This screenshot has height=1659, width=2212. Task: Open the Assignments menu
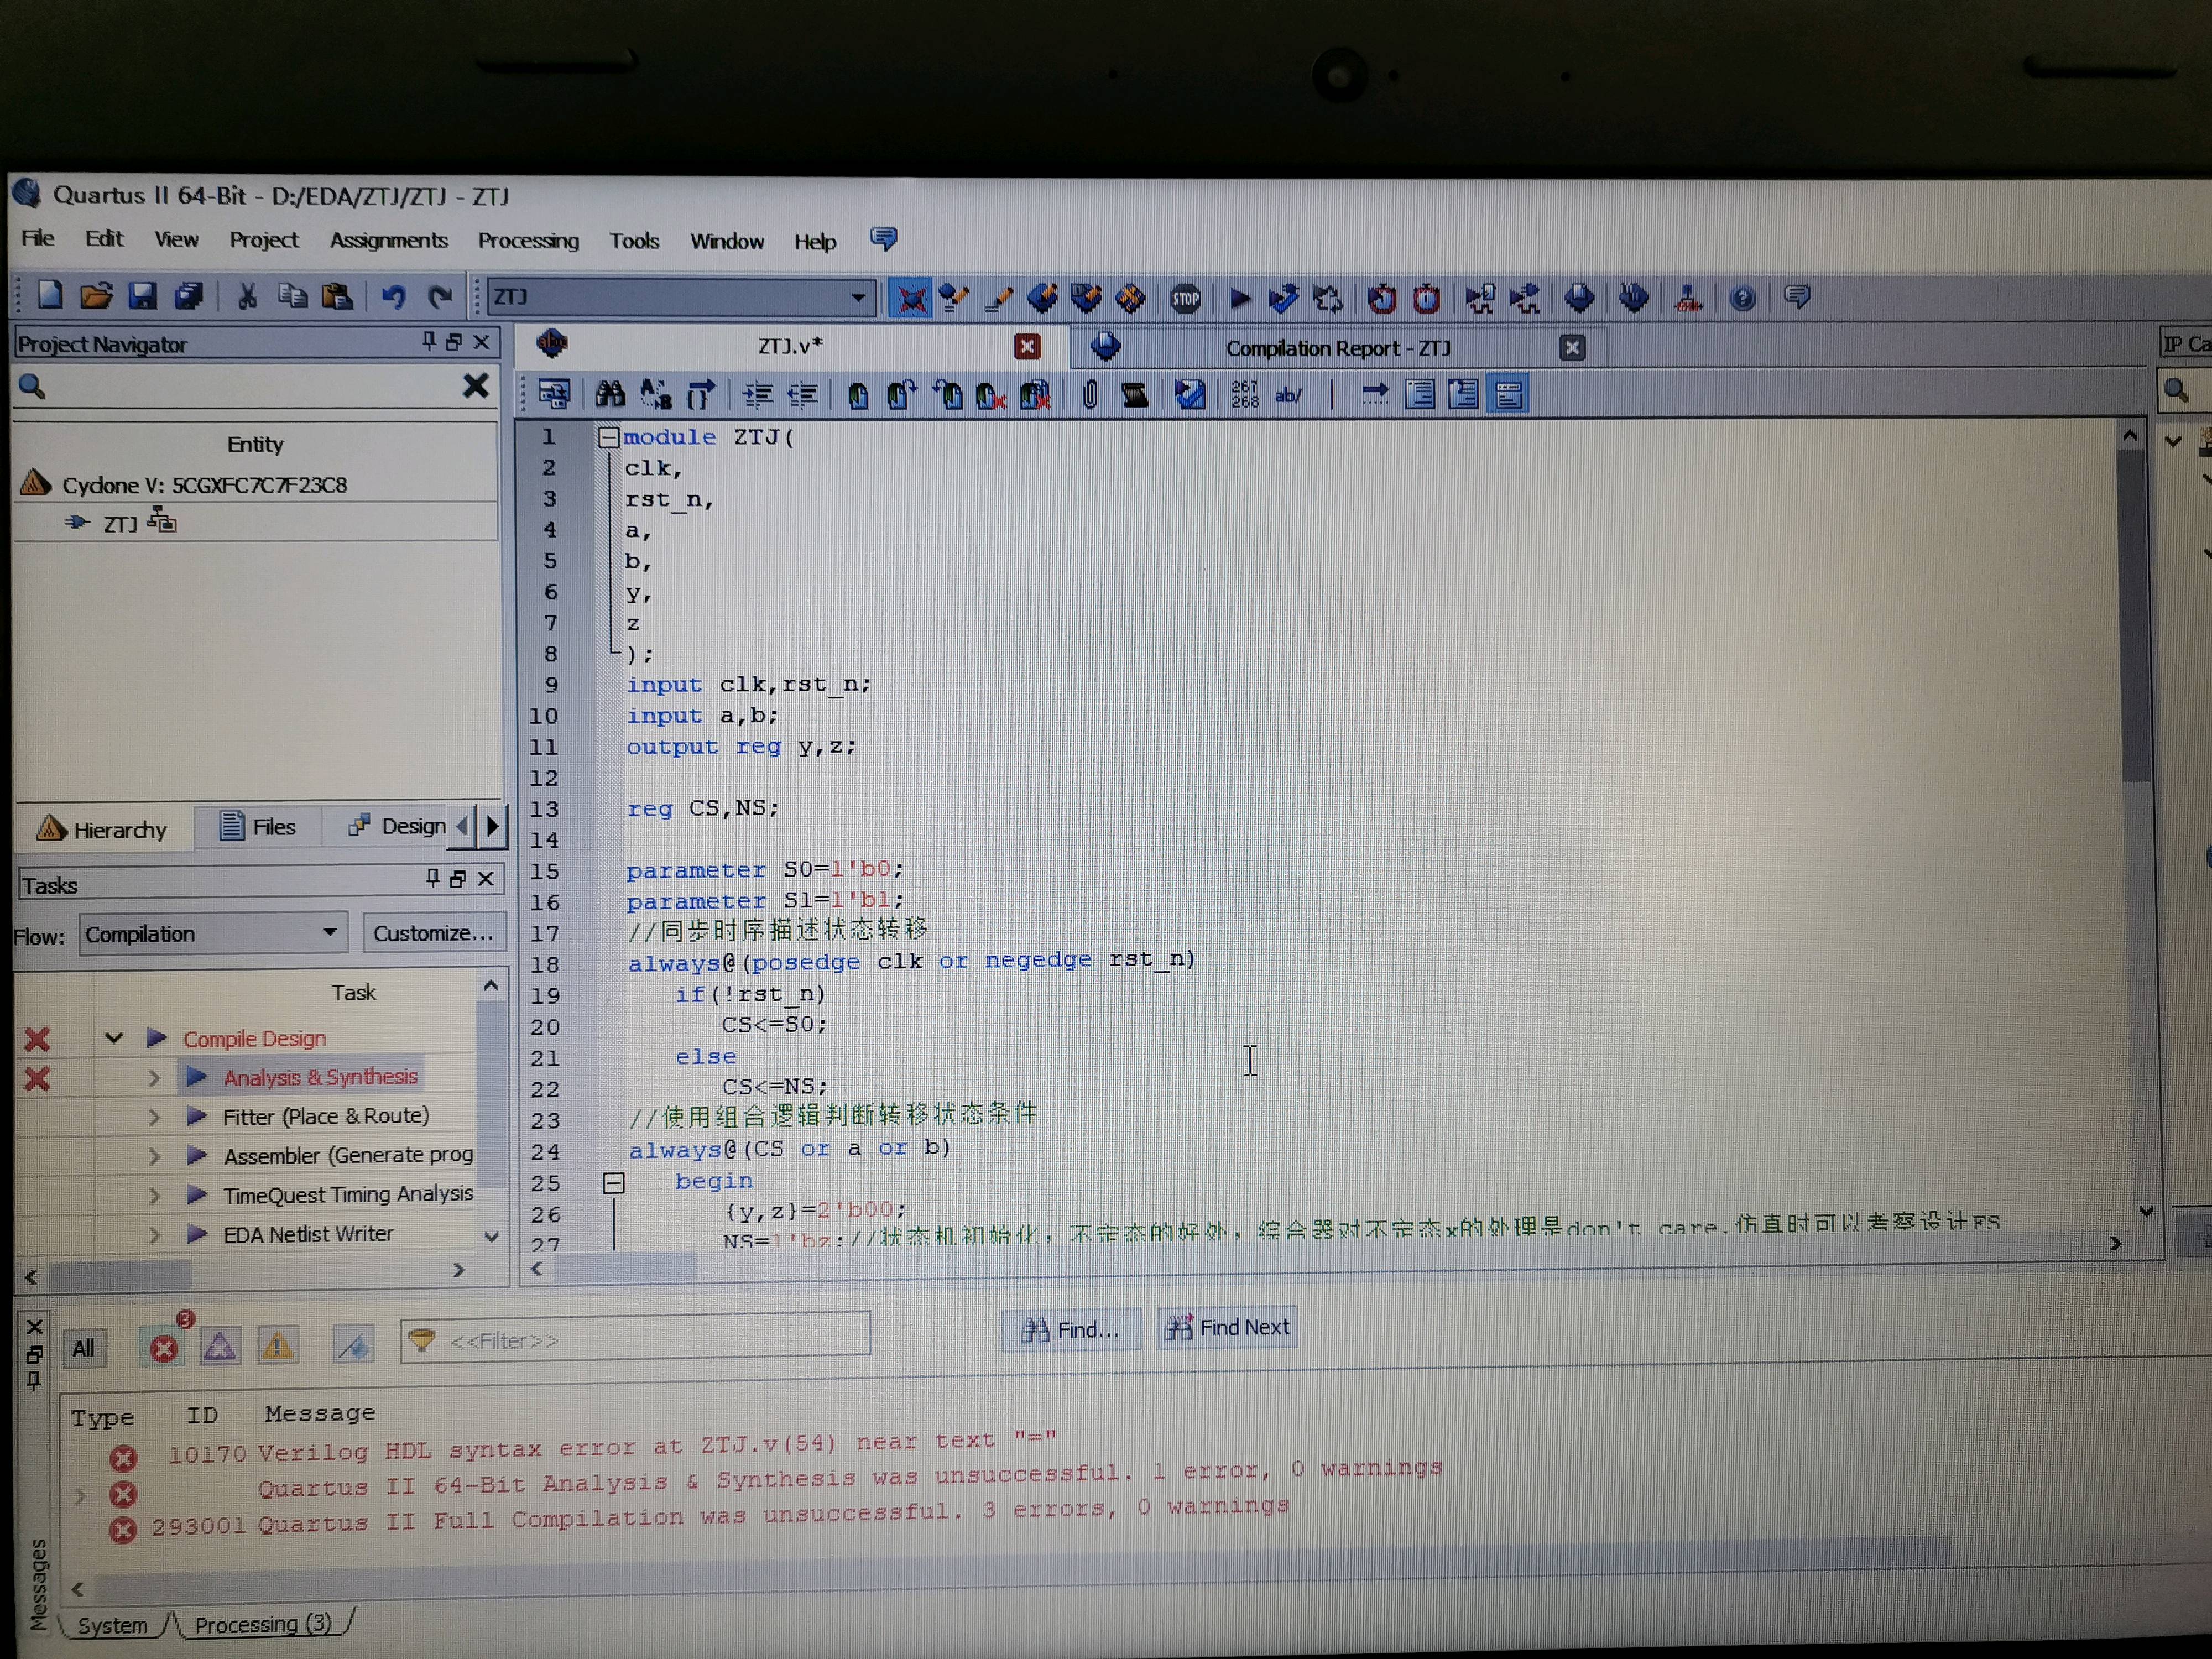pyautogui.click(x=388, y=240)
